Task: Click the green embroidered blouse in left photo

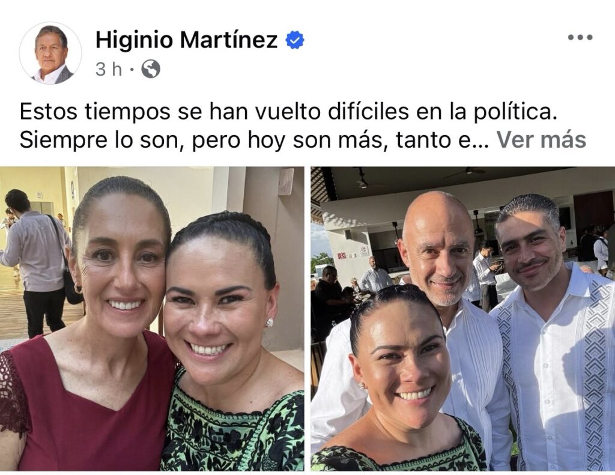Action: coord(232,426)
